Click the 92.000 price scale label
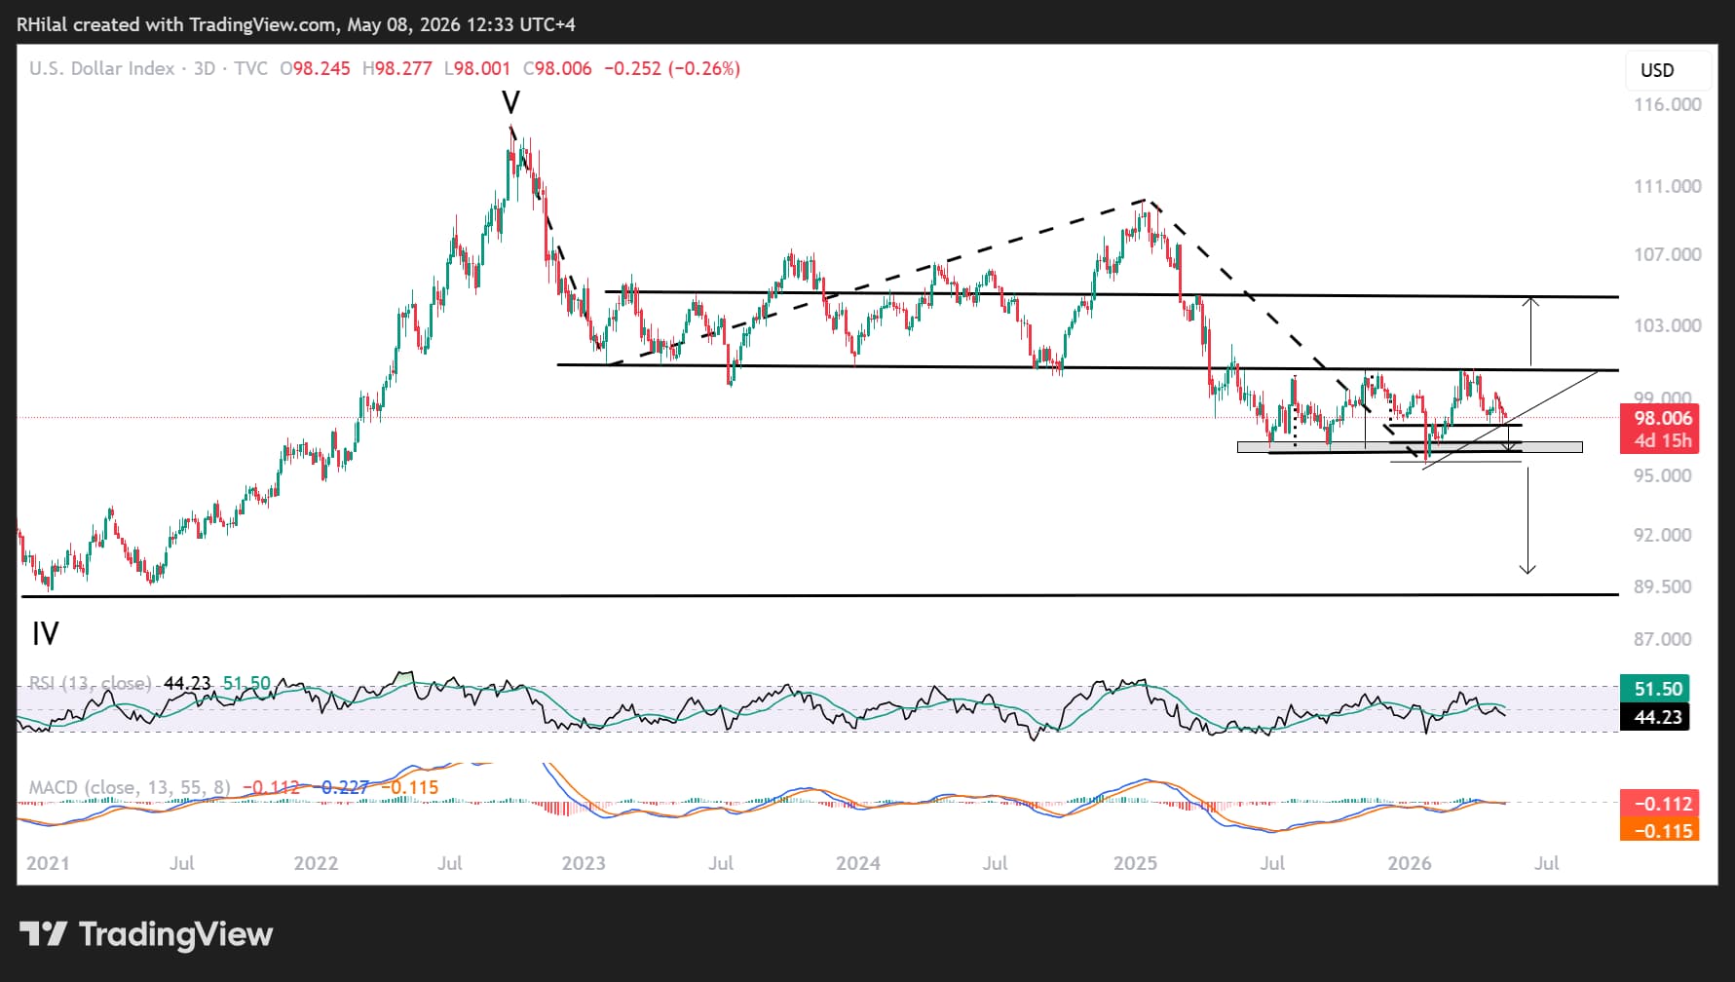The width and height of the screenshot is (1735, 982). coord(1663,535)
